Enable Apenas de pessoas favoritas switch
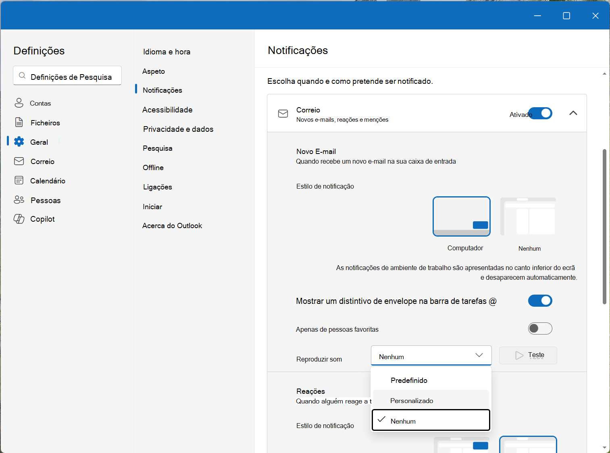Image resolution: width=610 pixels, height=453 pixels. (540, 328)
